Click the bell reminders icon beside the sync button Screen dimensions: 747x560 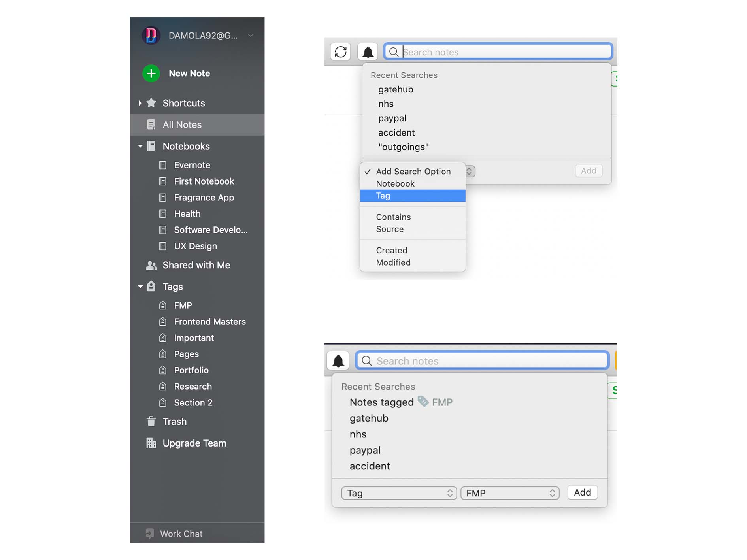(368, 52)
